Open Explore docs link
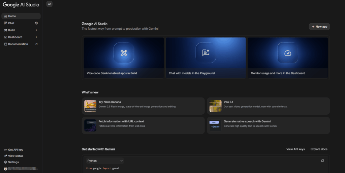The image size is (345, 173). click(319, 149)
